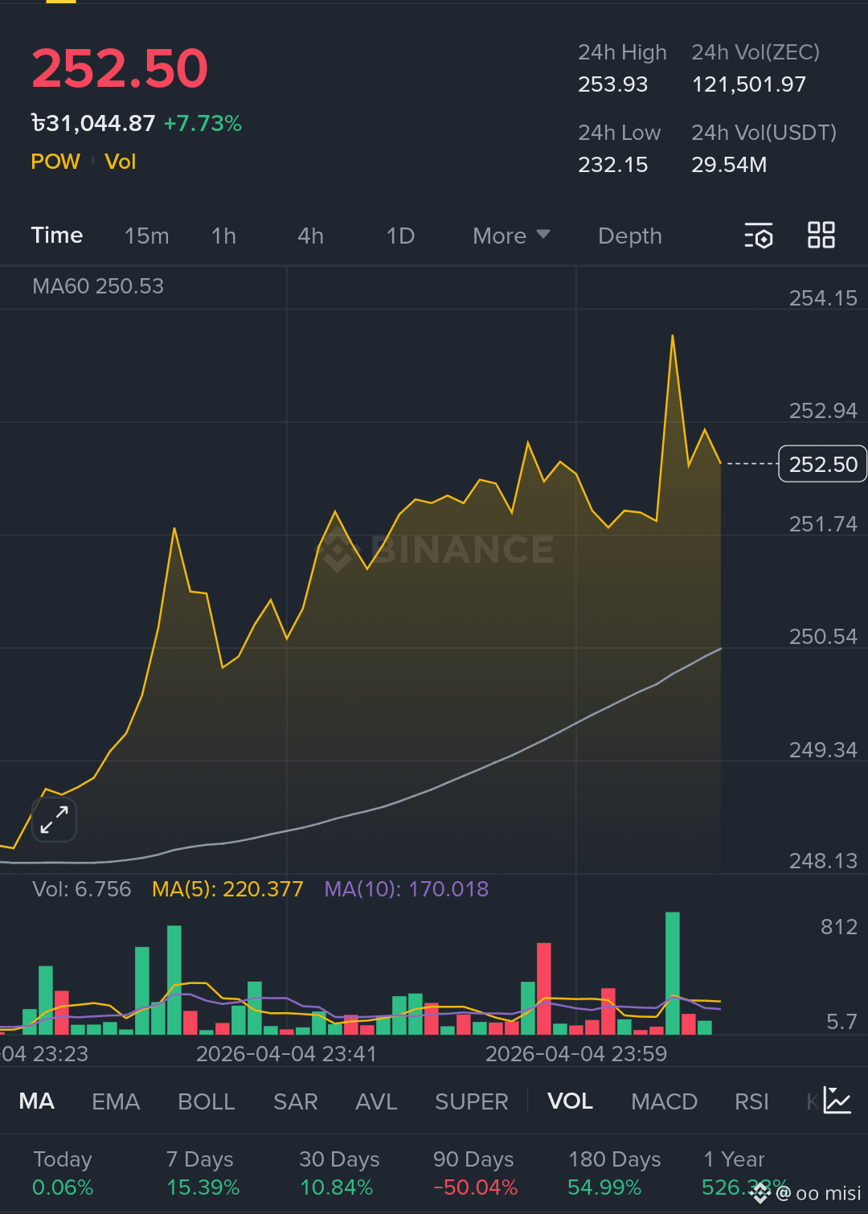868x1214 pixels.
Task: Click the MA(5): 220.377 readout
Action: [x=227, y=889]
